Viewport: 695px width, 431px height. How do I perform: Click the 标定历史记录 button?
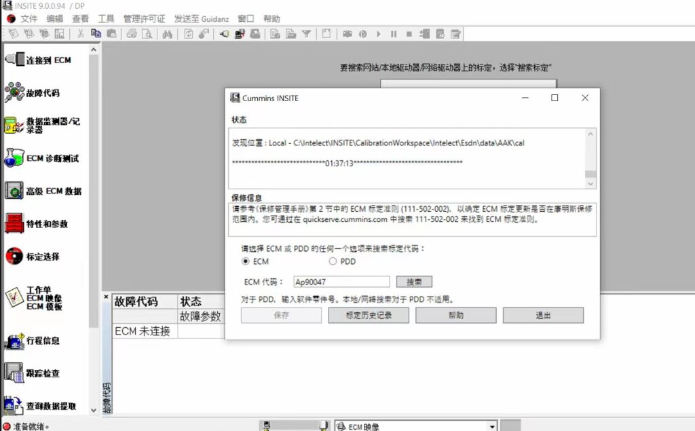pyautogui.click(x=369, y=315)
